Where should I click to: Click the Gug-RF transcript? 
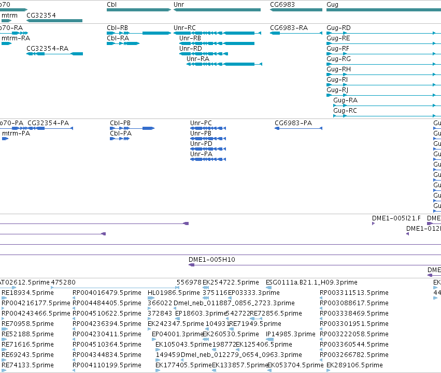click(383, 54)
